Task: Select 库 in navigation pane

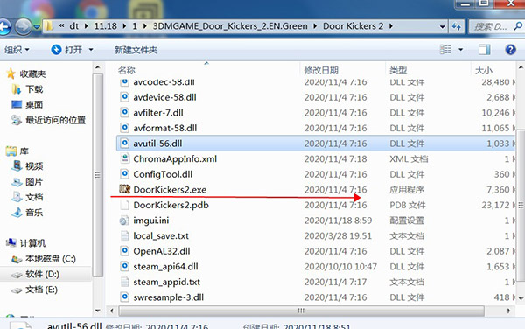Action: (x=24, y=150)
